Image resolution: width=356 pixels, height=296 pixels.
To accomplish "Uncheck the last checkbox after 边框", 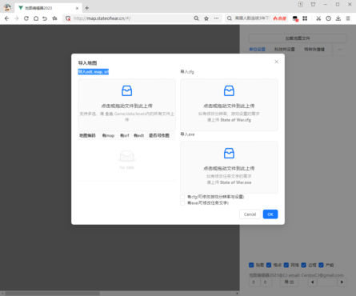I will pos(321,265).
